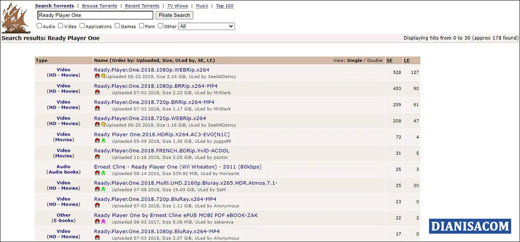Switch results view to Double
The height and width of the screenshot is (242, 520).
[374, 61]
